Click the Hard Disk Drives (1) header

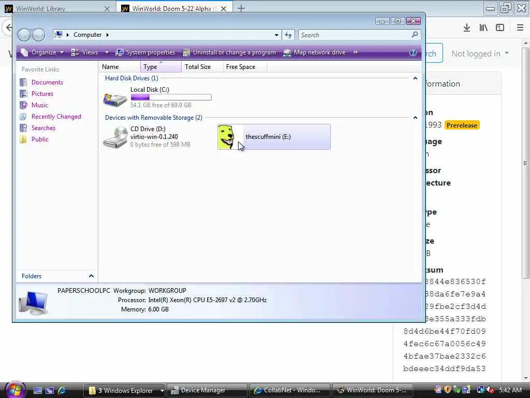click(x=131, y=78)
